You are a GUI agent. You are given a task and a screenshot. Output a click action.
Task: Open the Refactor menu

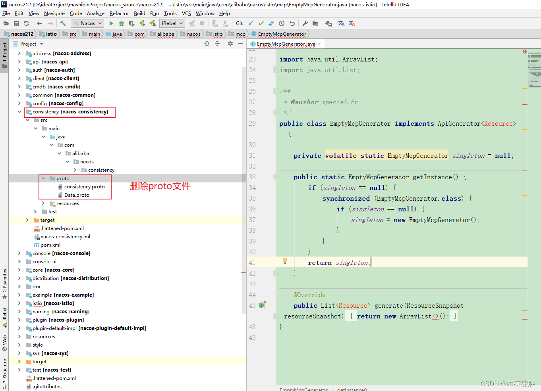click(119, 13)
